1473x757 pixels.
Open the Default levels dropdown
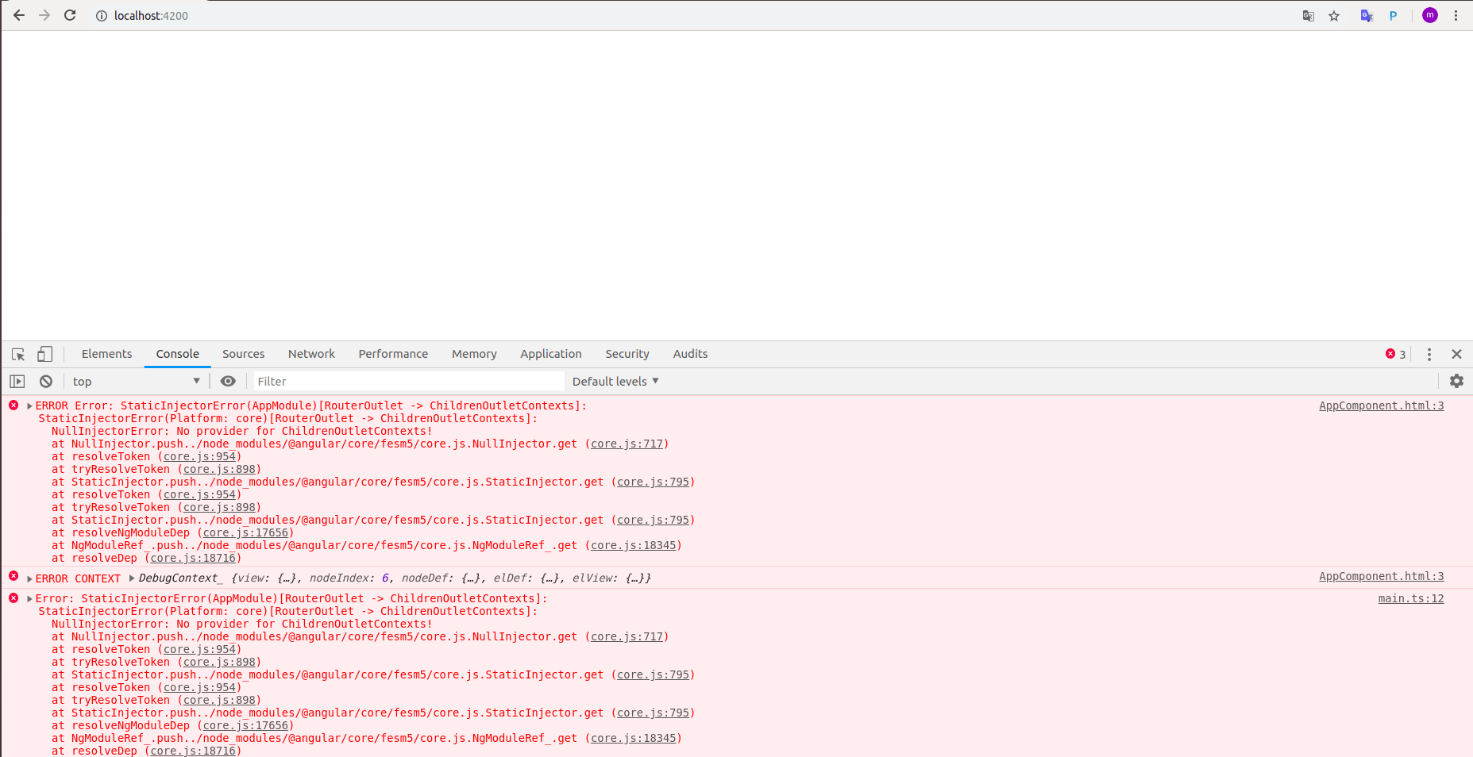(615, 381)
